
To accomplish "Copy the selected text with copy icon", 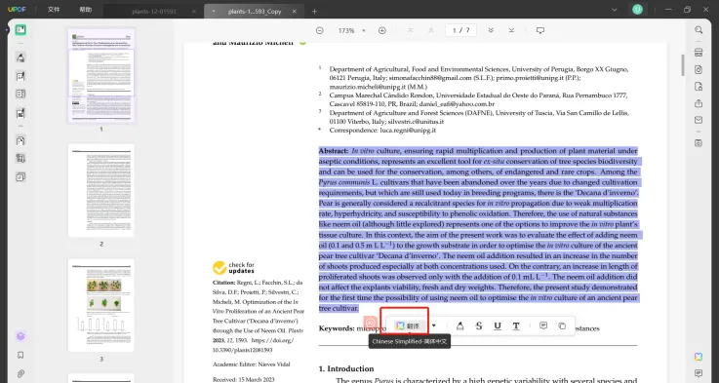I will 562,326.
